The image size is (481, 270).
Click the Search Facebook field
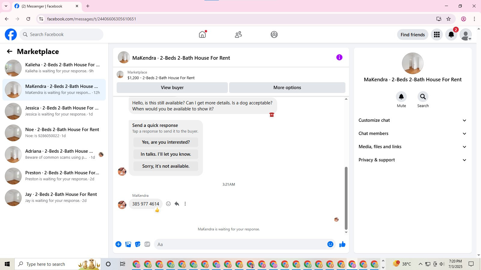(62, 34)
